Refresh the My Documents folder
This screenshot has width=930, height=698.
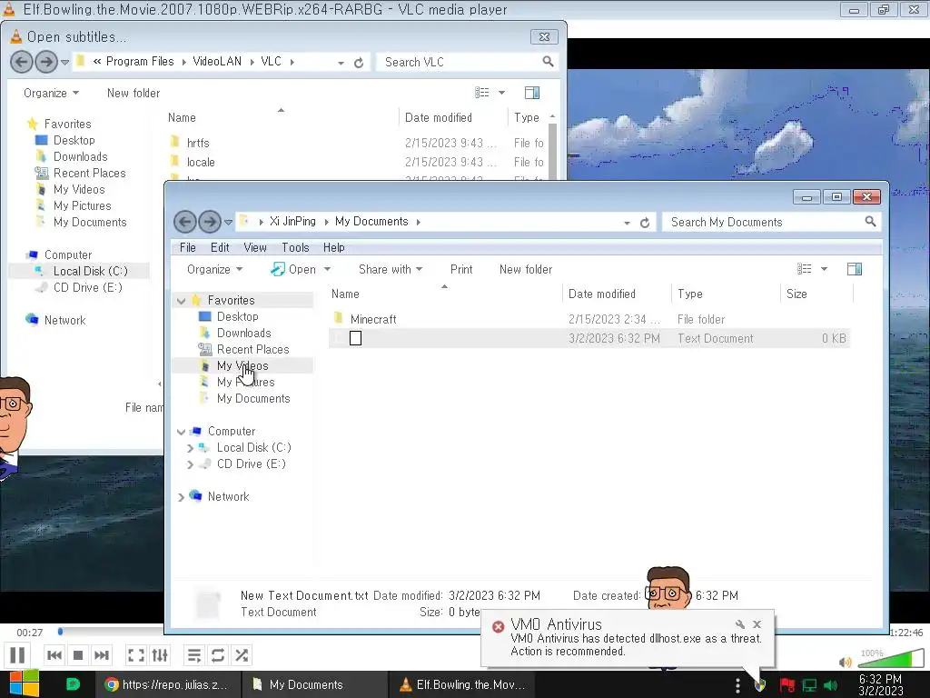click(x=645, y=223)
